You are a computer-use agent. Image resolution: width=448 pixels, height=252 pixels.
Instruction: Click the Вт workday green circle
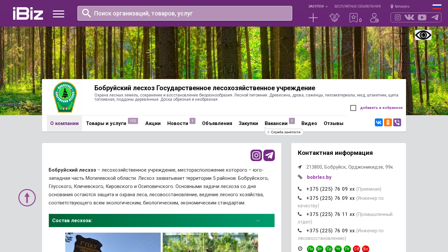coord(320,249)
